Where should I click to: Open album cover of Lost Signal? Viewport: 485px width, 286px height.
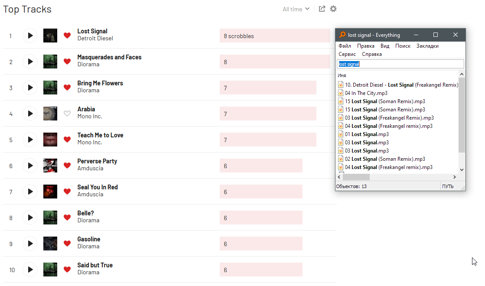(50, 36)
